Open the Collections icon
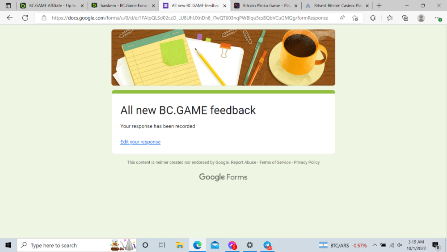 (x=405, y=18)
